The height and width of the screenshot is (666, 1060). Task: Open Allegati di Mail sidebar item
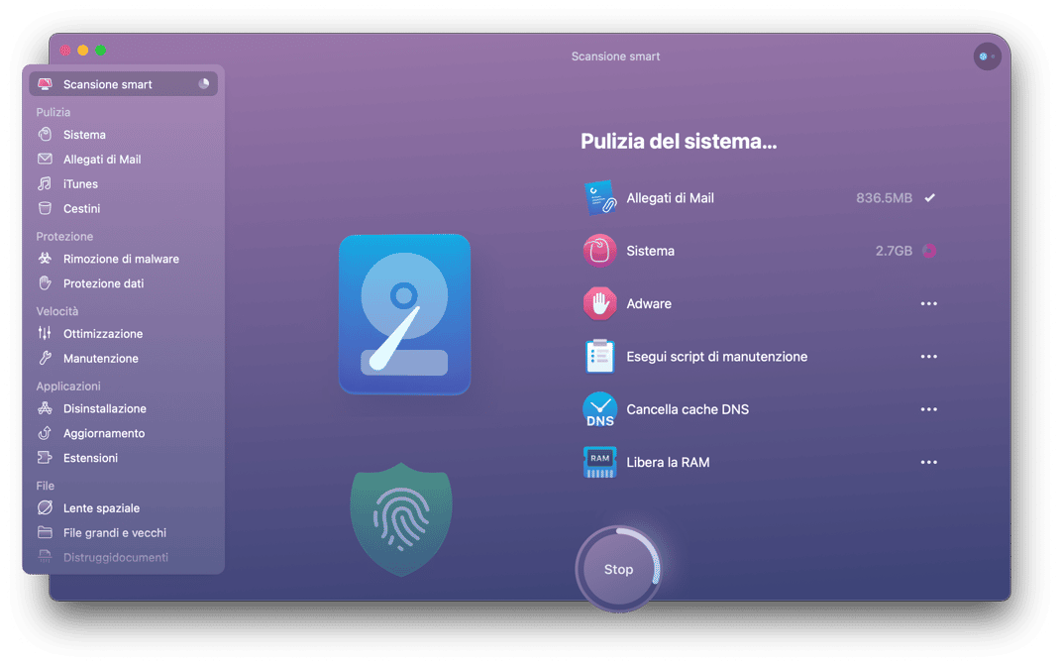click(x=123, y=159)
